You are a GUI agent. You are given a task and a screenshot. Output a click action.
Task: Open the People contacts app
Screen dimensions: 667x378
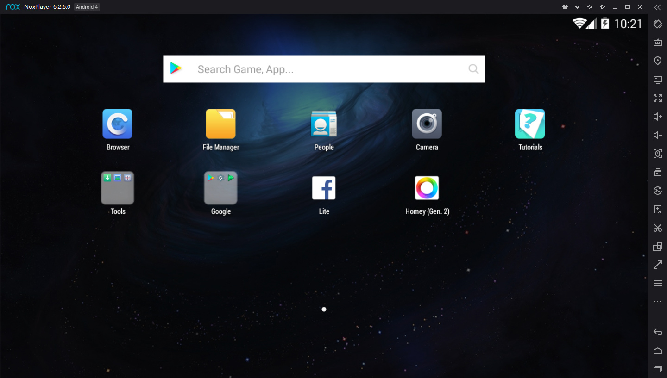point(324,124)
